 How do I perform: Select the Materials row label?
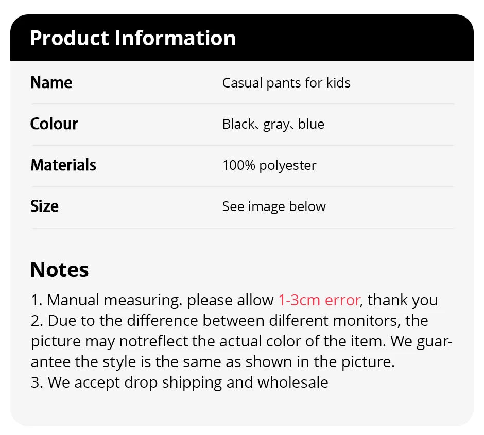click(x=63, y=165)
